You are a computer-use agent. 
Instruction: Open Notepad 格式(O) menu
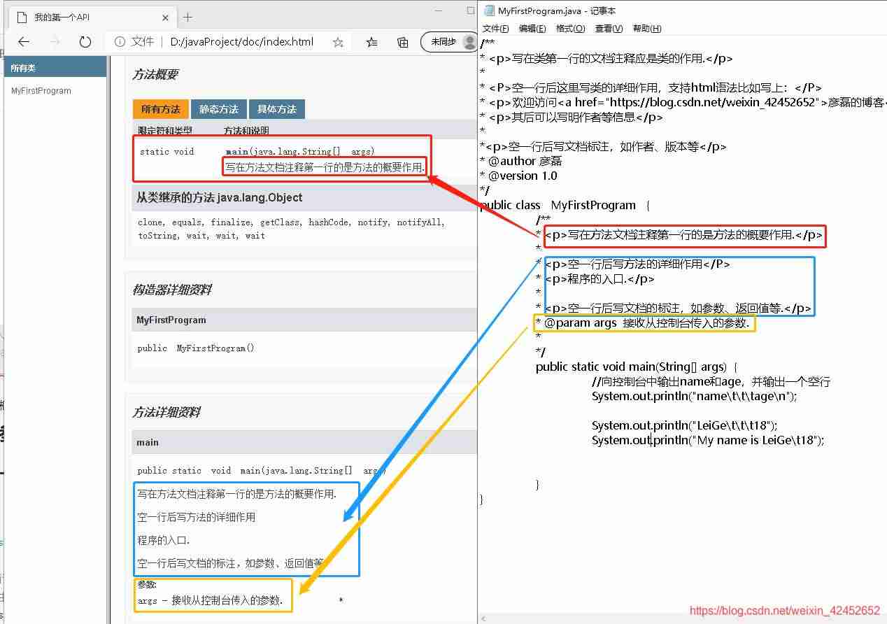point(570,29)
